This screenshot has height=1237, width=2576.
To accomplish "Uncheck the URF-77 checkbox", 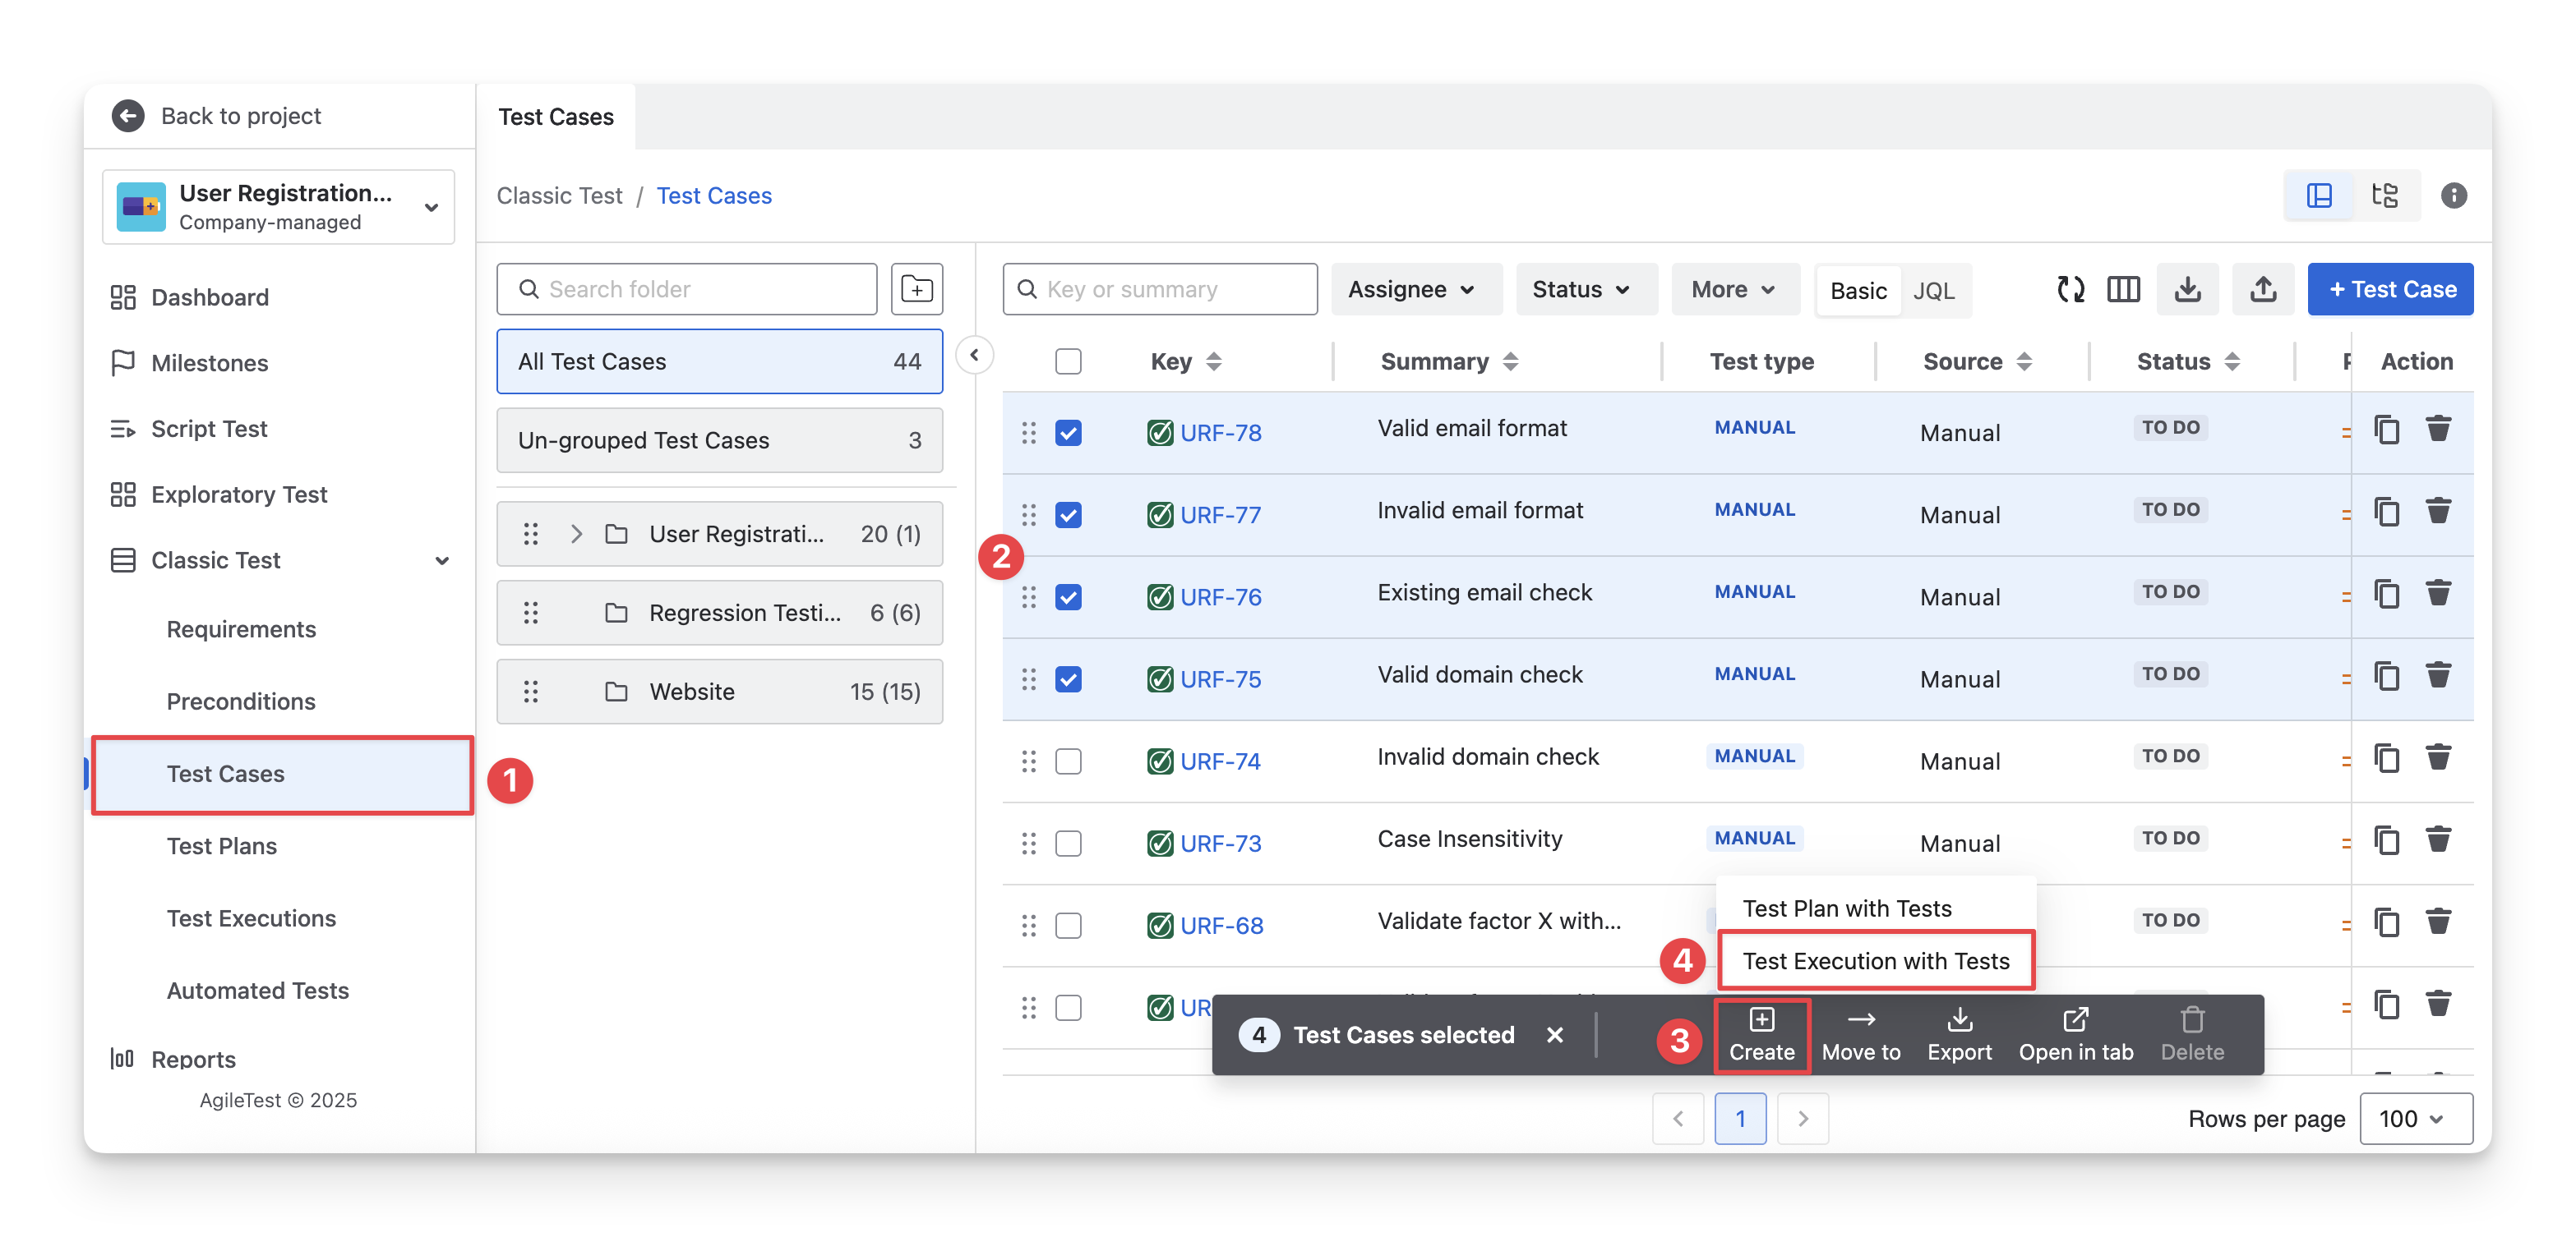I will [x=1068, y=516].
